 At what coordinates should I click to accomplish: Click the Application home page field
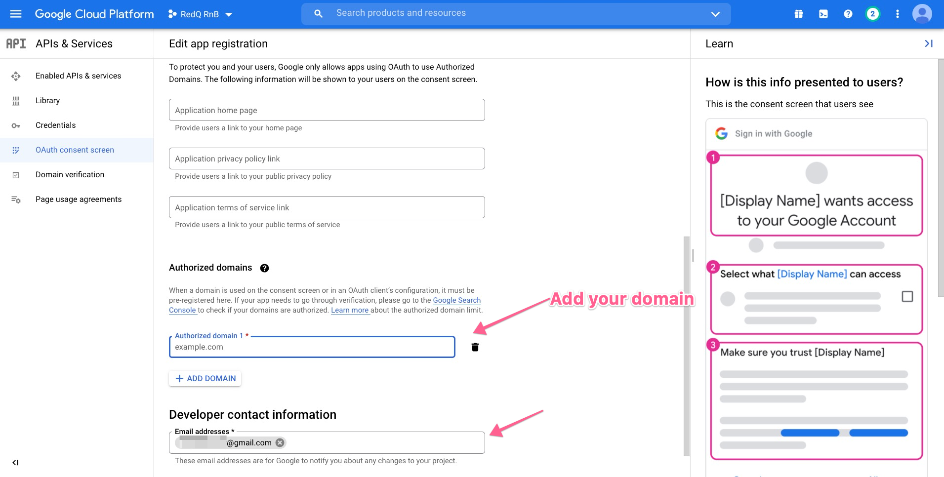click(x=327, y=110)
